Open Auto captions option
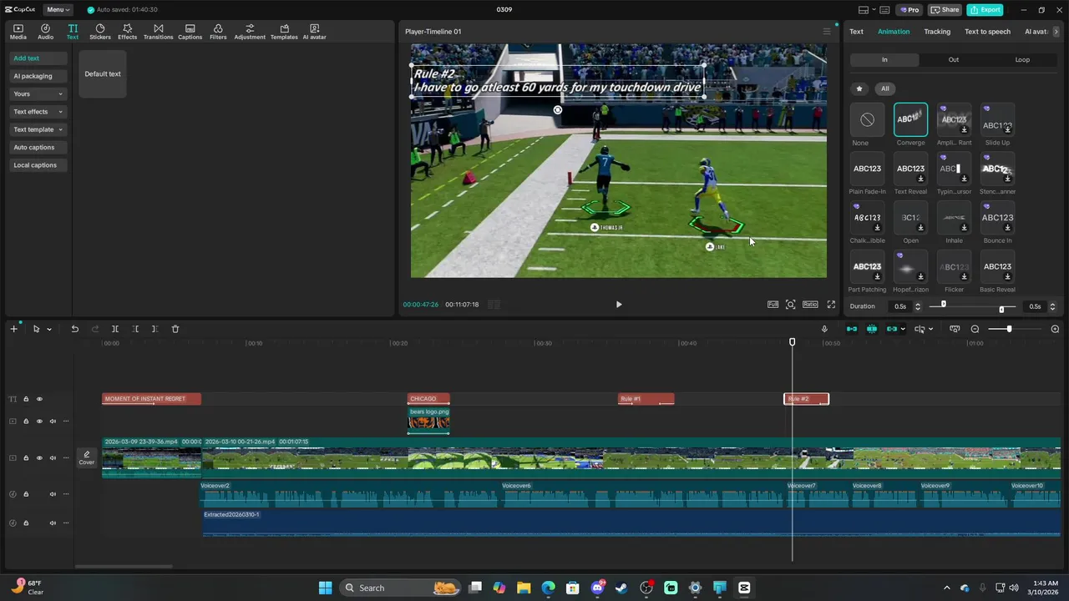Screen dimensions: 1069x601 click(38, 148)
